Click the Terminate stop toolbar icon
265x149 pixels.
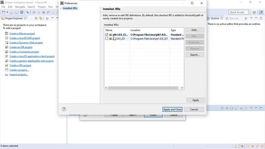[x=43, y=12]
